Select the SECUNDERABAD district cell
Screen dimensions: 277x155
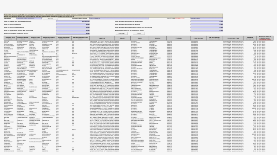pyautogui.click(x=157, y=58)
